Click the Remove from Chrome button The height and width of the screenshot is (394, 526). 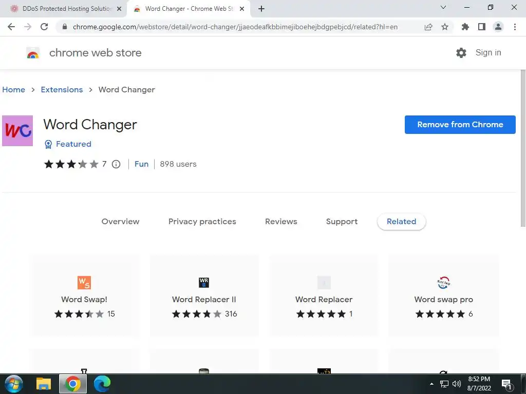[460, 125]
